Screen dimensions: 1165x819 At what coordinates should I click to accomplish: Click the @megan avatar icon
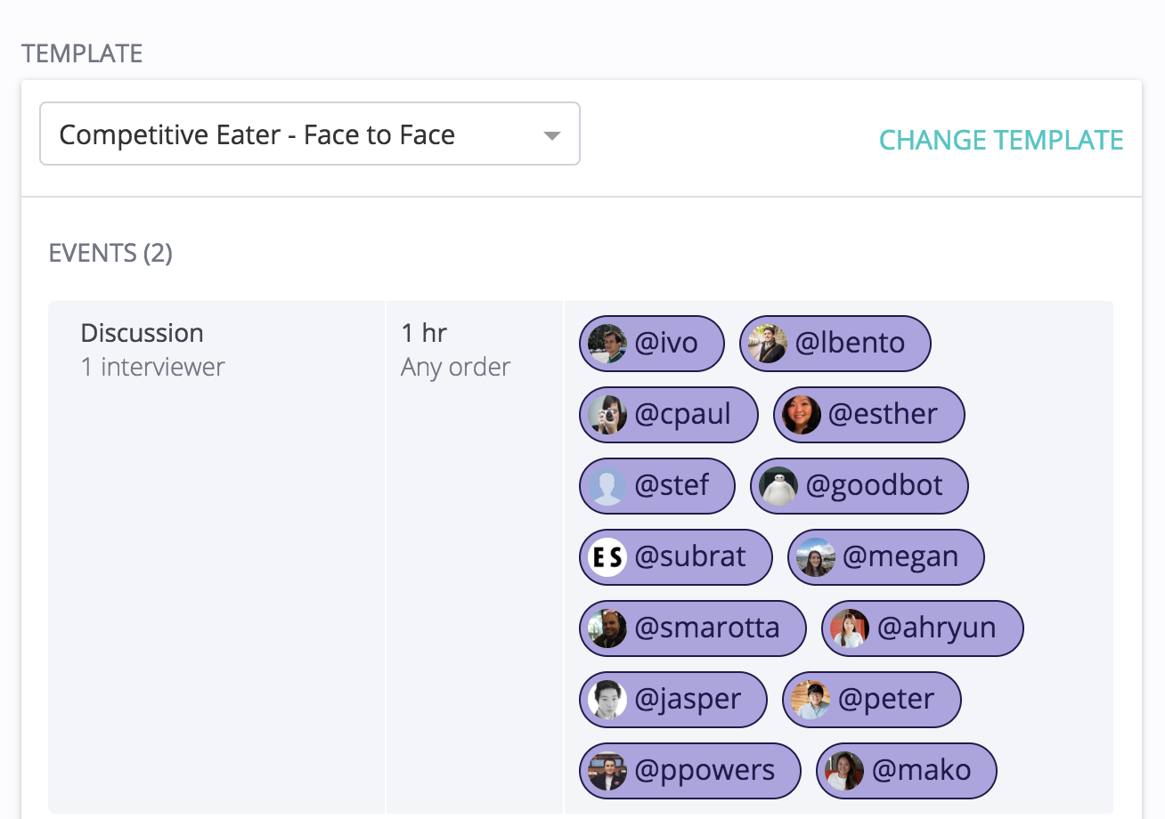[x=816, y=557]
